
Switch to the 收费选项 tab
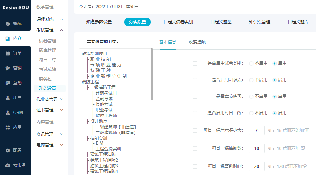[197, 42]
